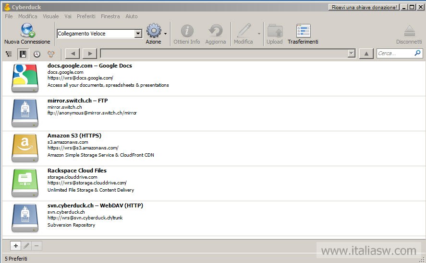Click Amazon Simple Storage Service description
This screenshot has height=263, width=426.
click(x=100, y=155)
